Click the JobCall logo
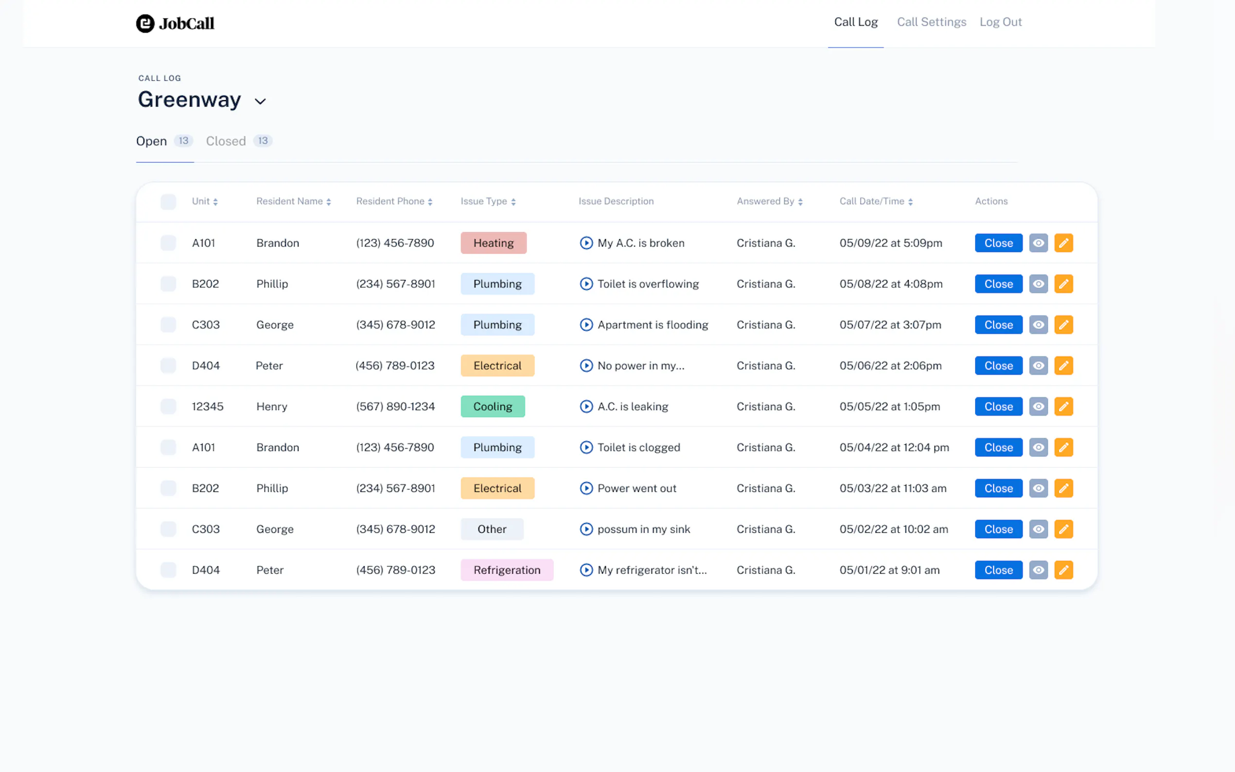The image size is (1235, 772). click(175, 23)
